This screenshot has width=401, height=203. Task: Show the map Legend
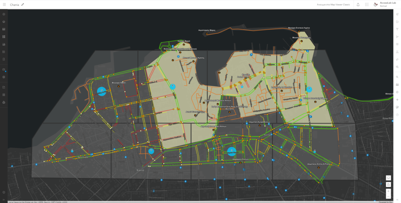pyautogui.click(x=4, y=52)
